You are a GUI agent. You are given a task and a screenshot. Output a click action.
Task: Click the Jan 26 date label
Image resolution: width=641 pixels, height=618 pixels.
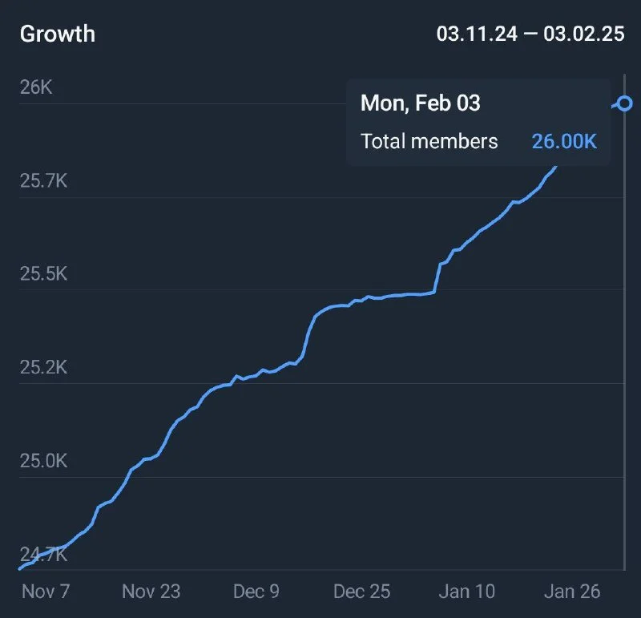coord(571,592)
